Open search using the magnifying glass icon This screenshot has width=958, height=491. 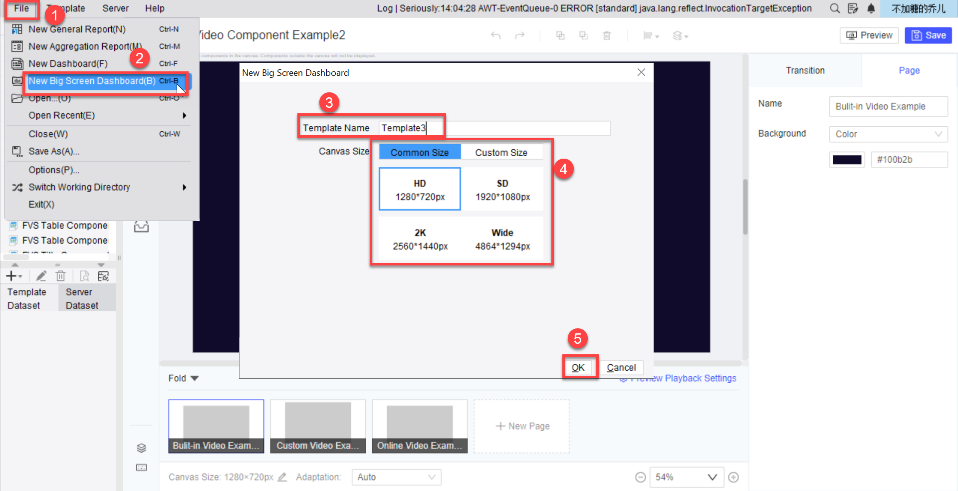tap(834, 8)
